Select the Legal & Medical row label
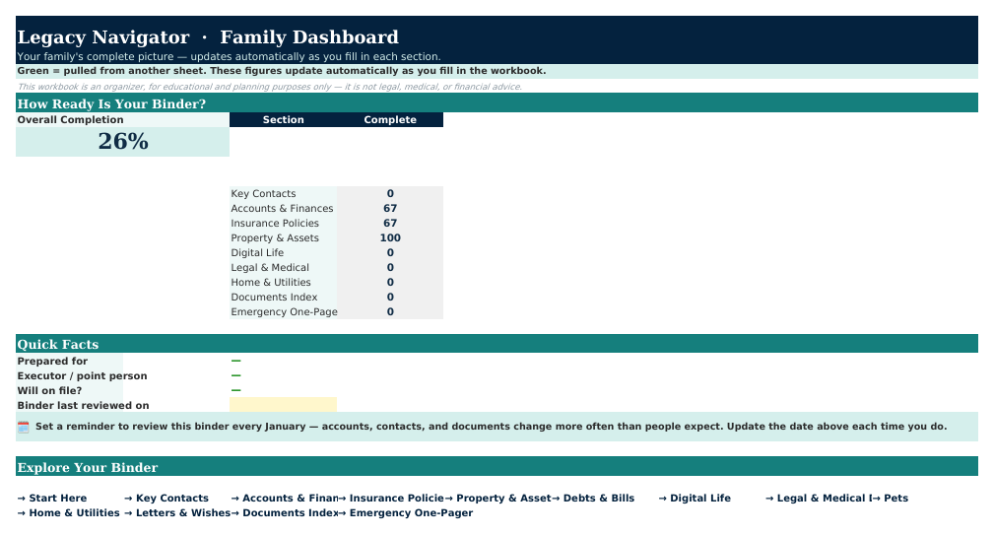The height and width of the screenshot is (535, 994). pyautogui.click(x=270, y=268)
